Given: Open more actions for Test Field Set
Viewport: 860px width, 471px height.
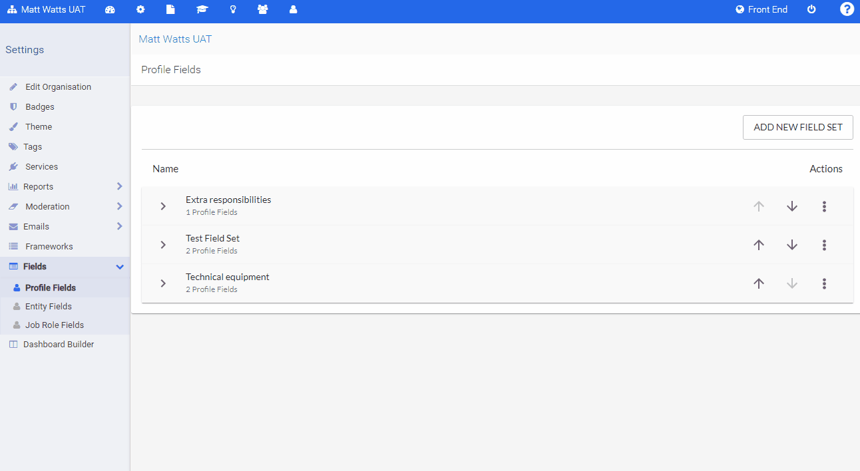Looking at the screenshot, I should pyautogui.click(x=824, y=245).
